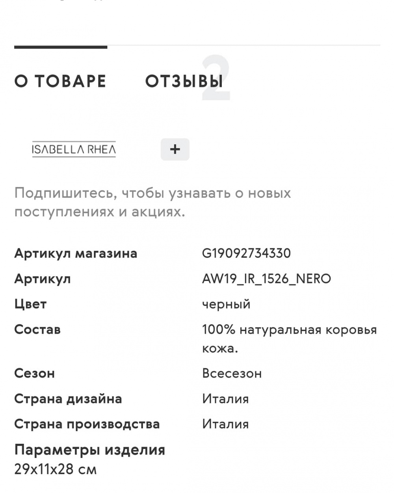Click the color value черный
The image size is (394, 493).
(226, 305)
